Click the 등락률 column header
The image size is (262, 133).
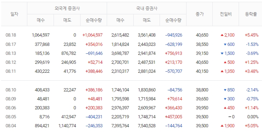tap(251, 14)
